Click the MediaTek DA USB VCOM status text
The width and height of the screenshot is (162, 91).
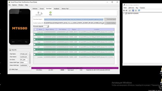tap(98, 70)
